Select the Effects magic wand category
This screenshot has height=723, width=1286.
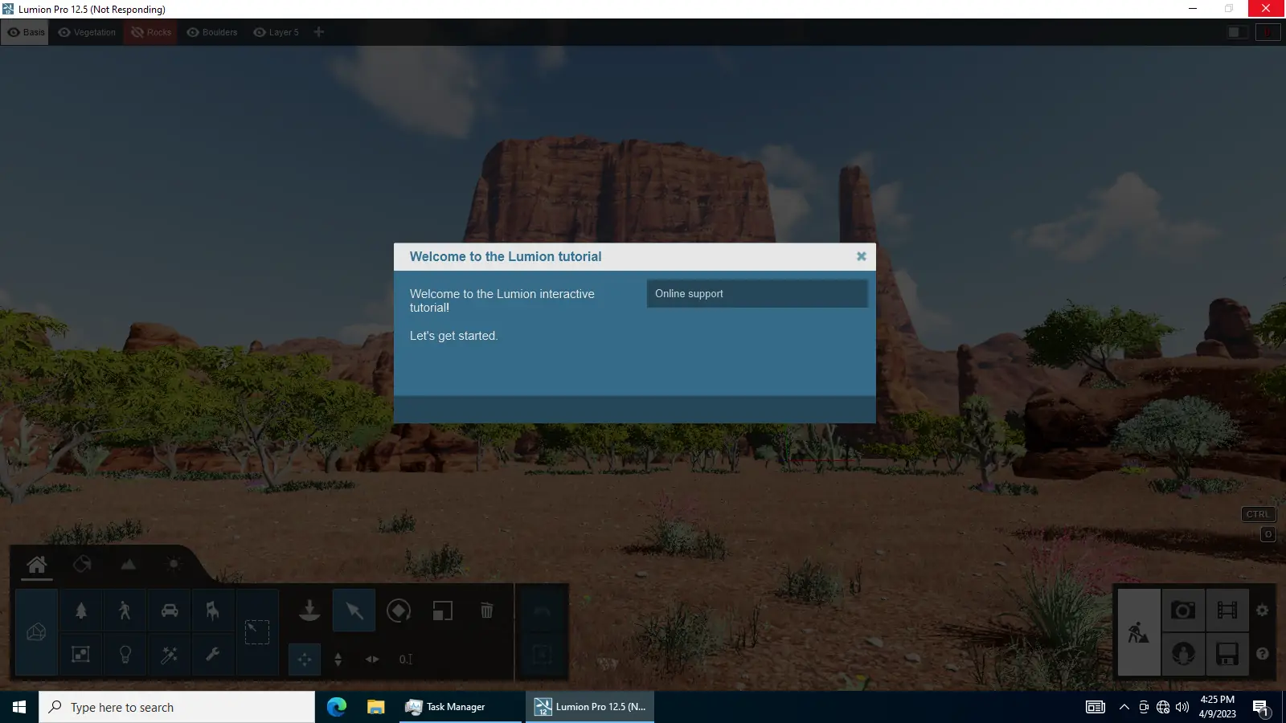tap(169, 654)
